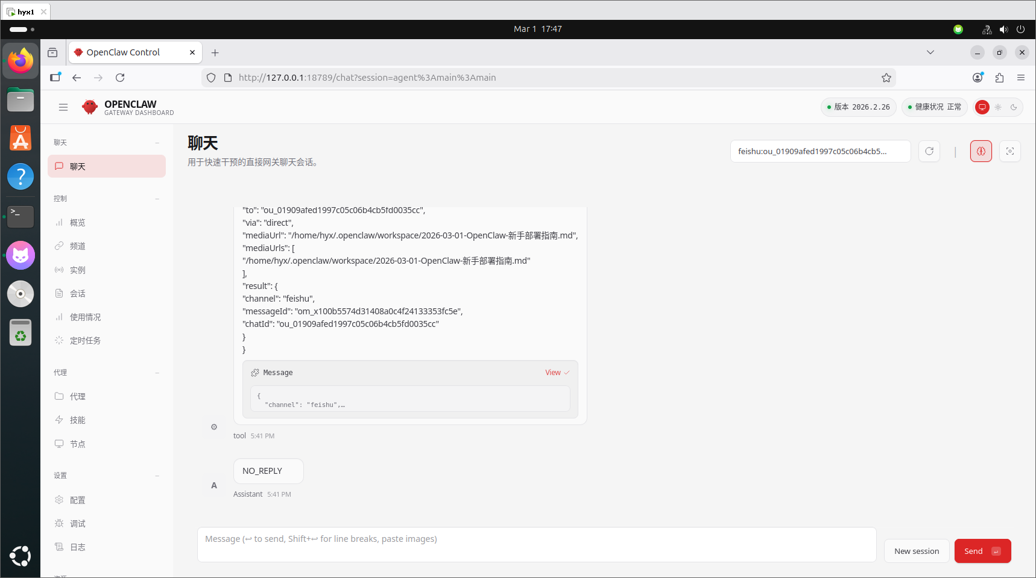Click the browser address bar

(x=549, y=78)
